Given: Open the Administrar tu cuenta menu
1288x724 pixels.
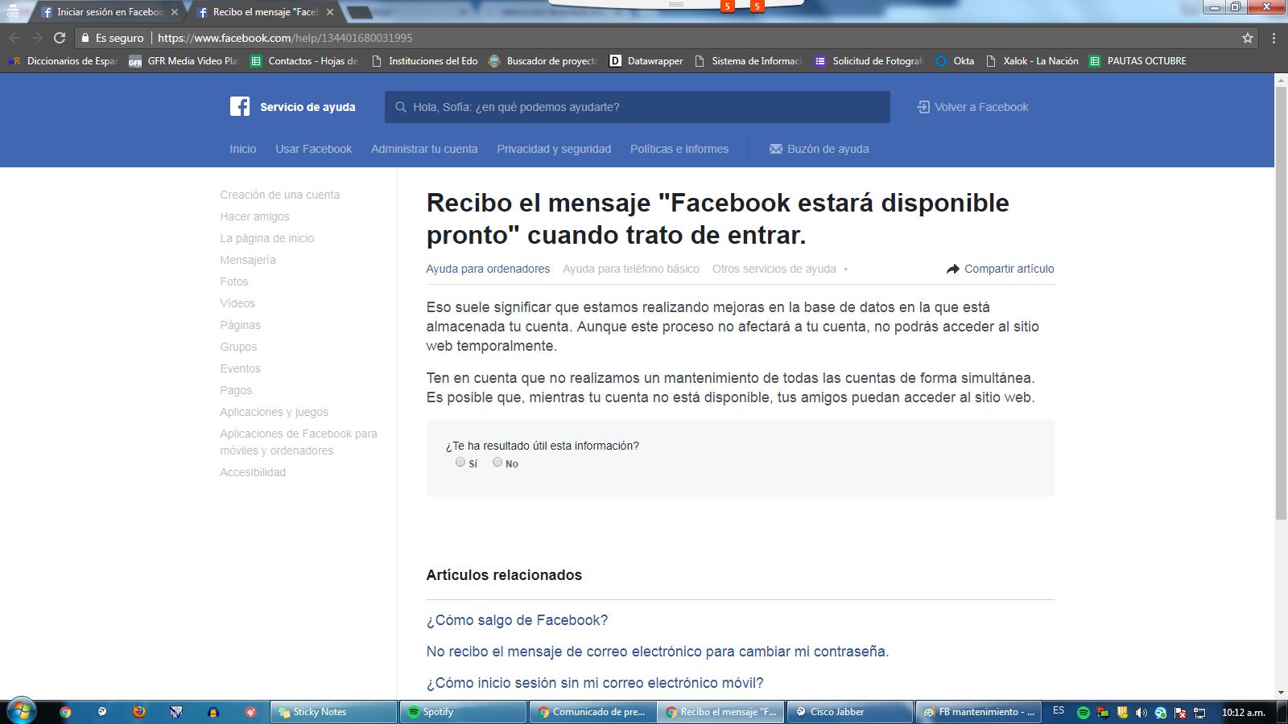Looking at the screenshot, I should [424, 149].
